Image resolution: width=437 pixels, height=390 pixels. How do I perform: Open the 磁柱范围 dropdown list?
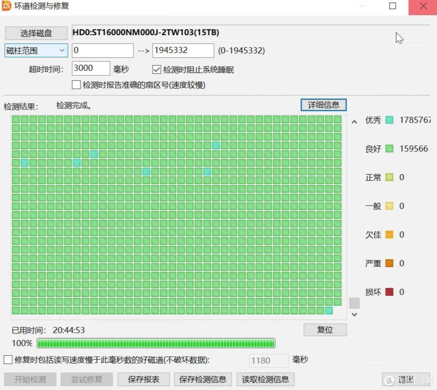coord(62,50)
